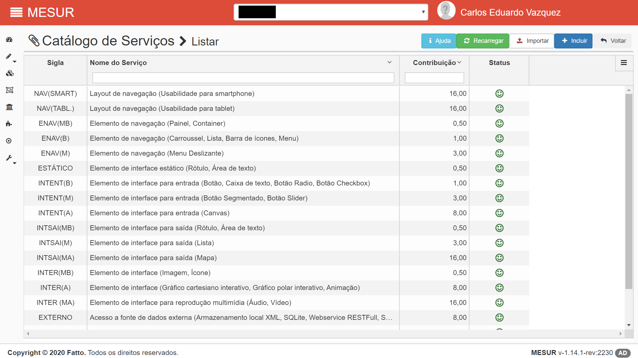This screenshot has height=358, width=638.
Task: Click the status smiley for INTSAI(M)
Action: (x=499, y=243)
